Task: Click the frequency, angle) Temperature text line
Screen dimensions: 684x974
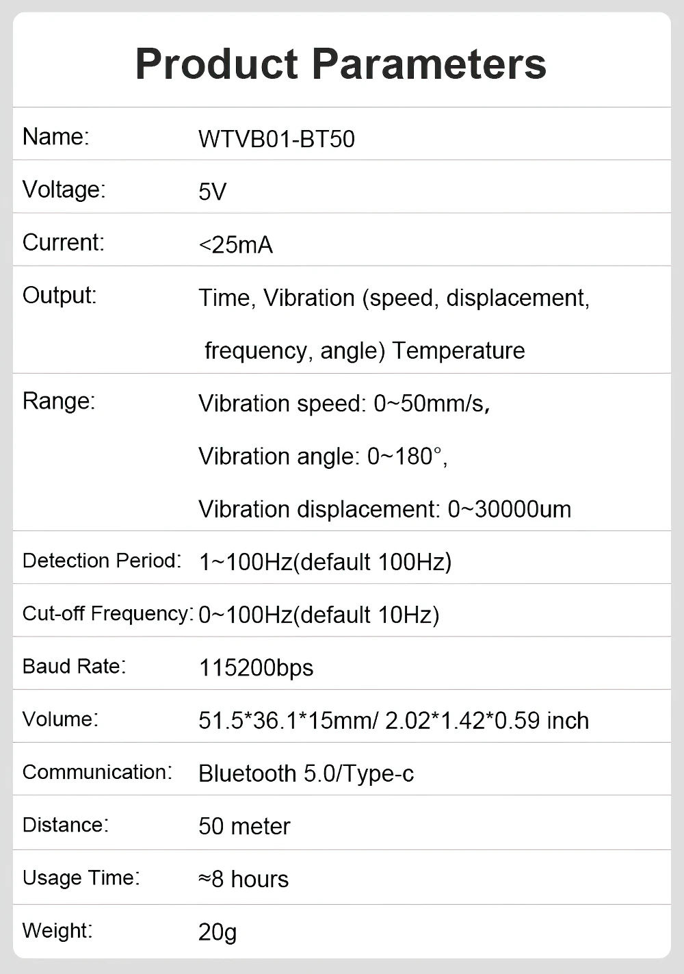Action: [x=365, y=350]
